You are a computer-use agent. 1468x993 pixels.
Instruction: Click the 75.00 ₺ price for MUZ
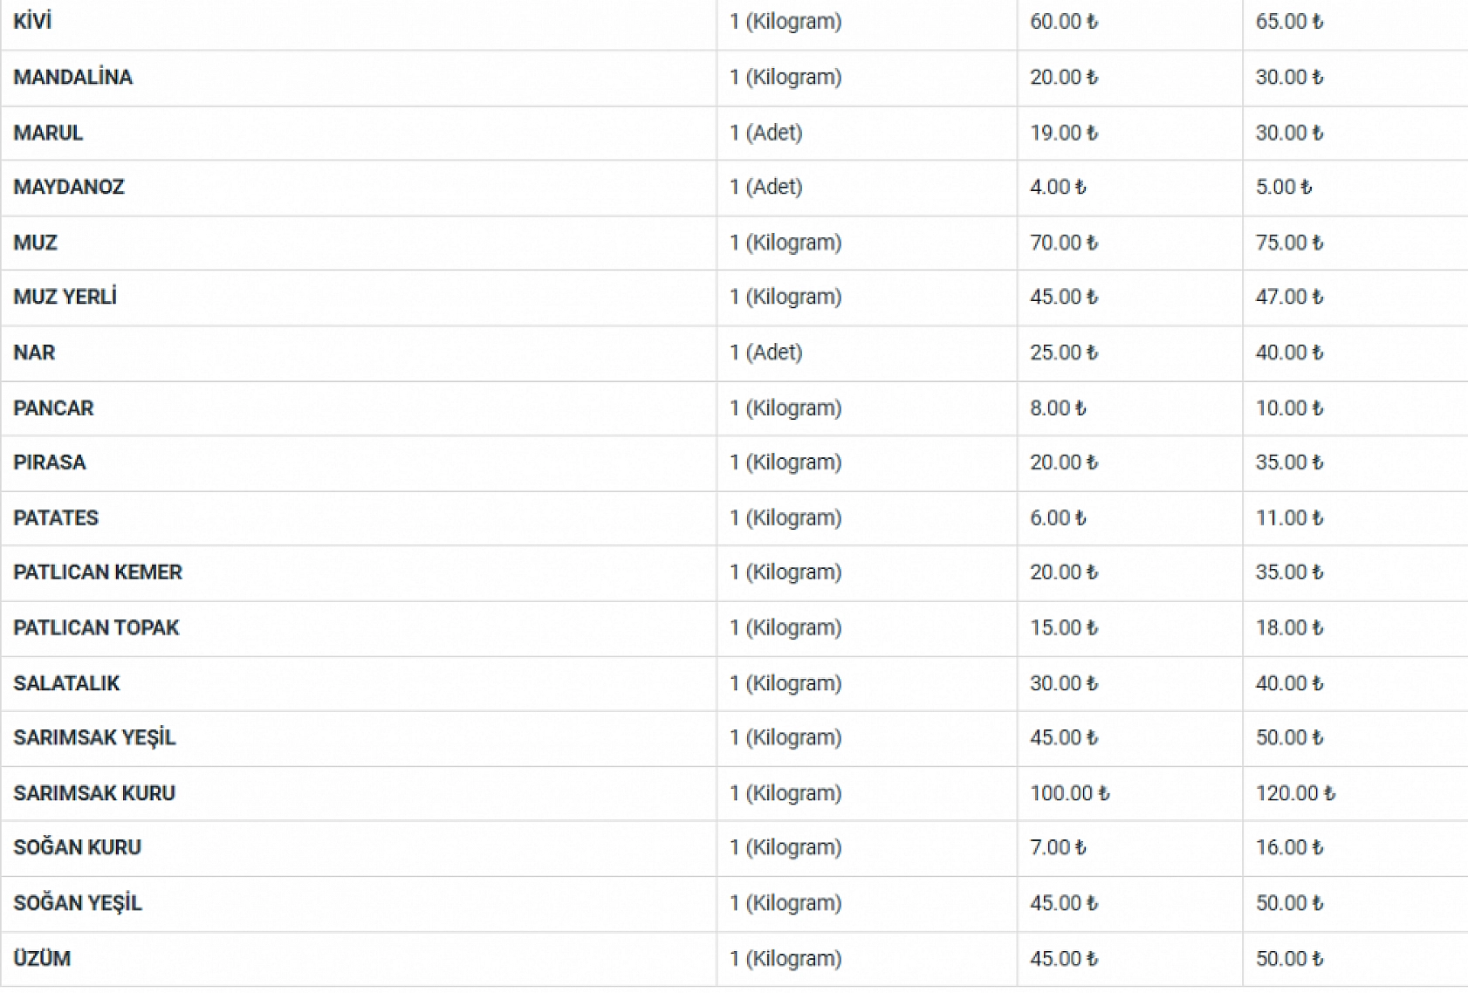pyautogui.click(x=1289, y=243)
